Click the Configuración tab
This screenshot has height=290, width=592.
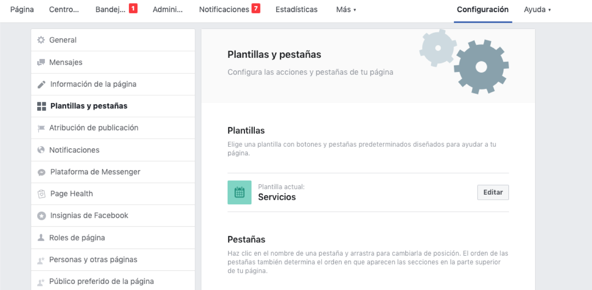pyautogui.click(x=482, y=10)
